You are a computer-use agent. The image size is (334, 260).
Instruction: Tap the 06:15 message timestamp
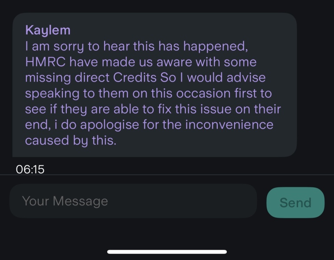click(x=30, y=169)
